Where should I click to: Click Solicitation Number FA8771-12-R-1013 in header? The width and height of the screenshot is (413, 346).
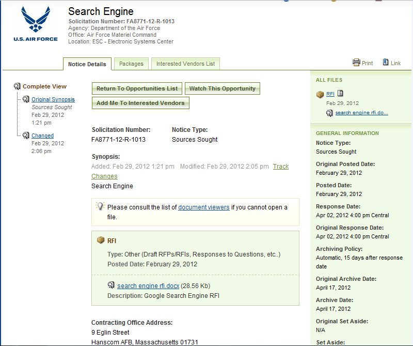(121, 21)
